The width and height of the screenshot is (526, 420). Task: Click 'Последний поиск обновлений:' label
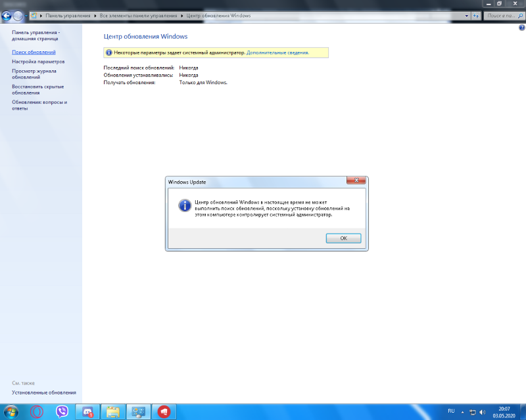tap(139, 68)
